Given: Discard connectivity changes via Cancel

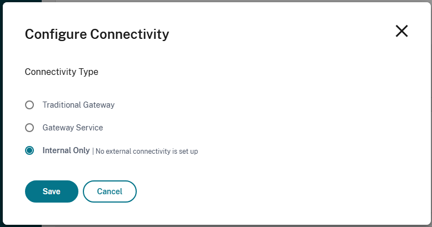Looking at the screenshot, I should tap(110, 191).
